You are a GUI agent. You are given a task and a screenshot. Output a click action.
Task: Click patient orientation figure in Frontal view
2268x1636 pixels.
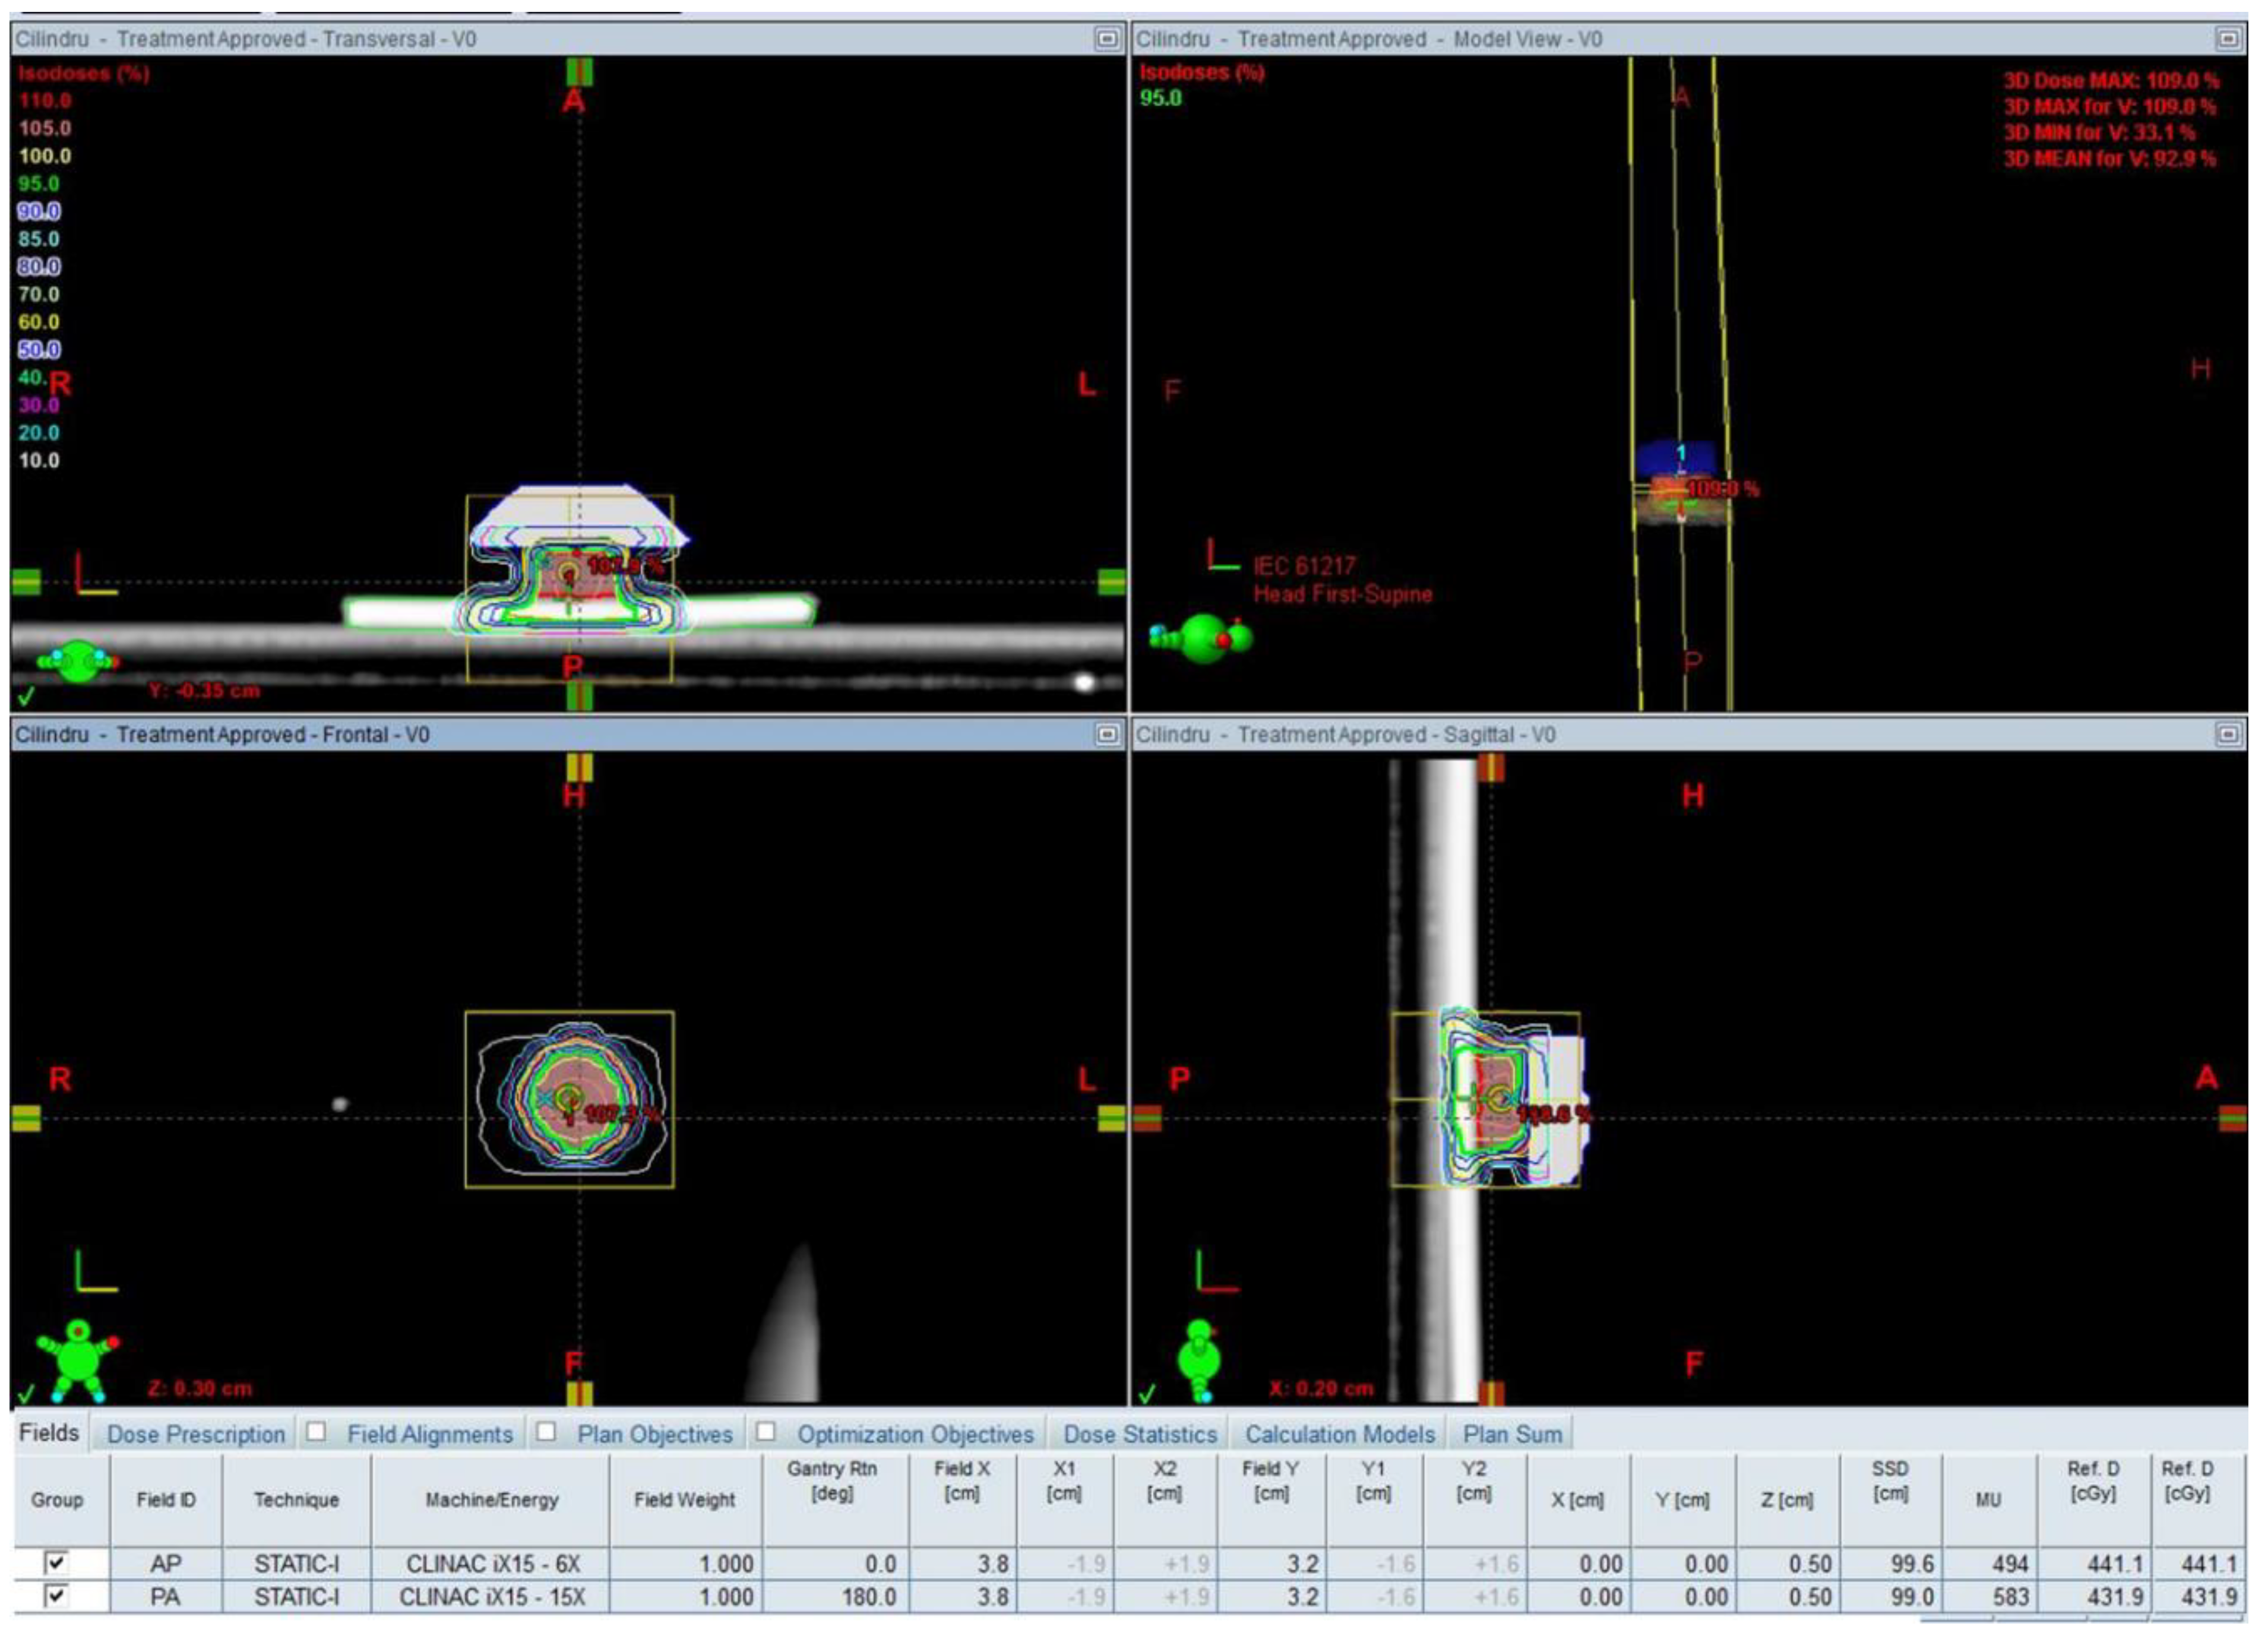pos(78,1359)
